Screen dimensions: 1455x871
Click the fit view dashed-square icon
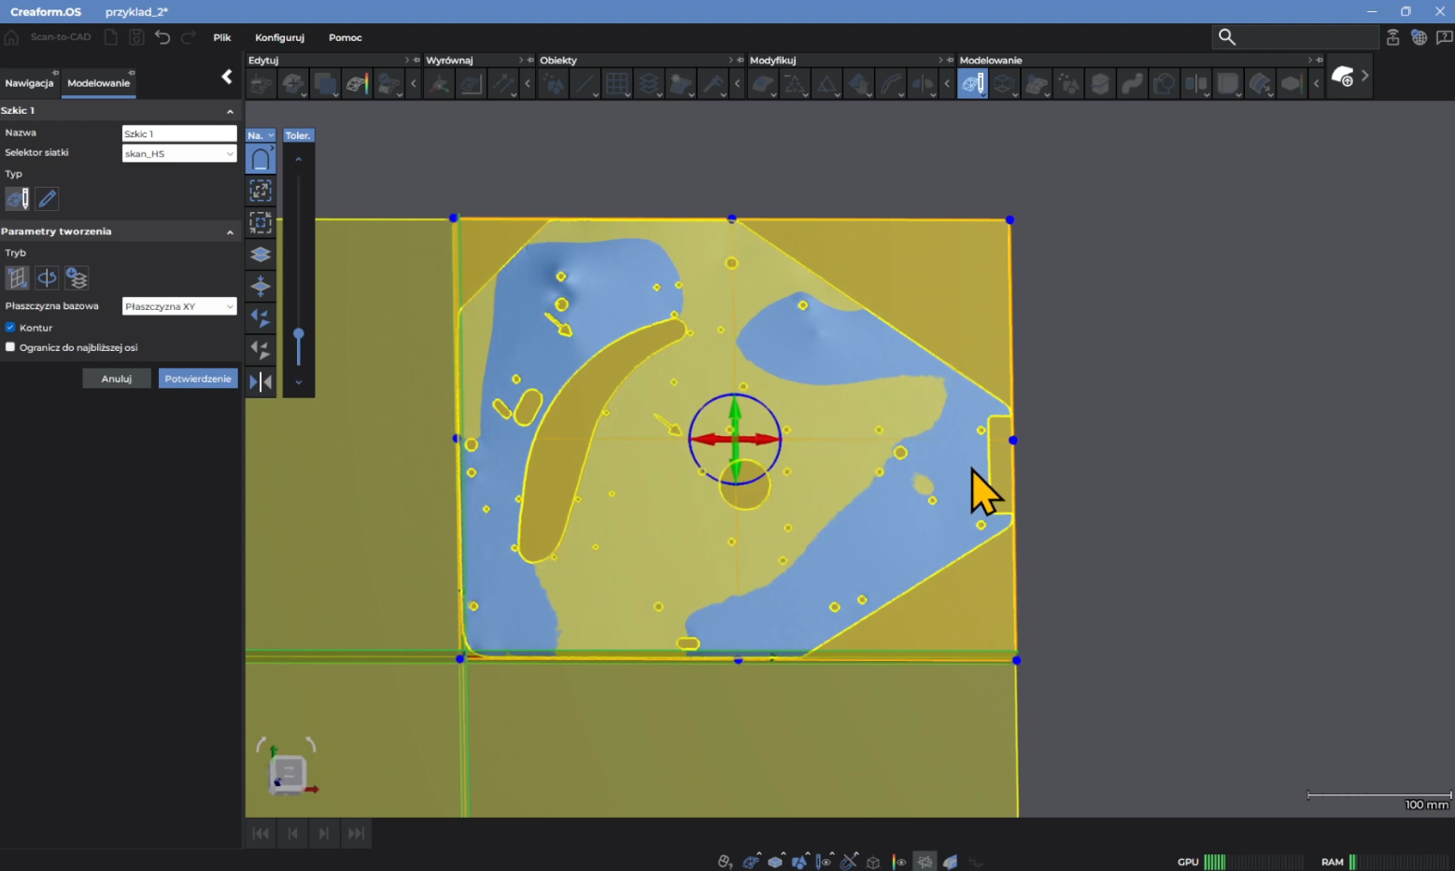click(x=261, y=190)
